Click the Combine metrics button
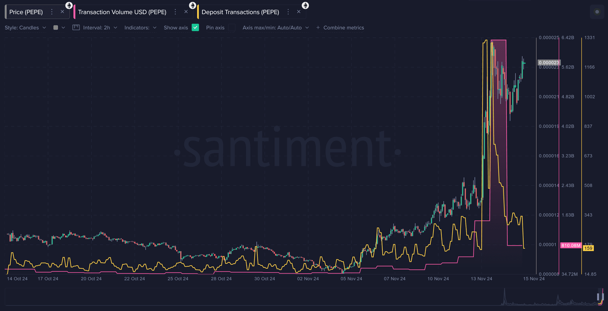Screen dimensions: 608x311 (x=340, y=28)
